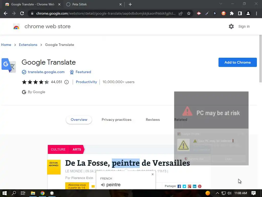
Task: Click the Productivity category link
Action: point(86,82)
